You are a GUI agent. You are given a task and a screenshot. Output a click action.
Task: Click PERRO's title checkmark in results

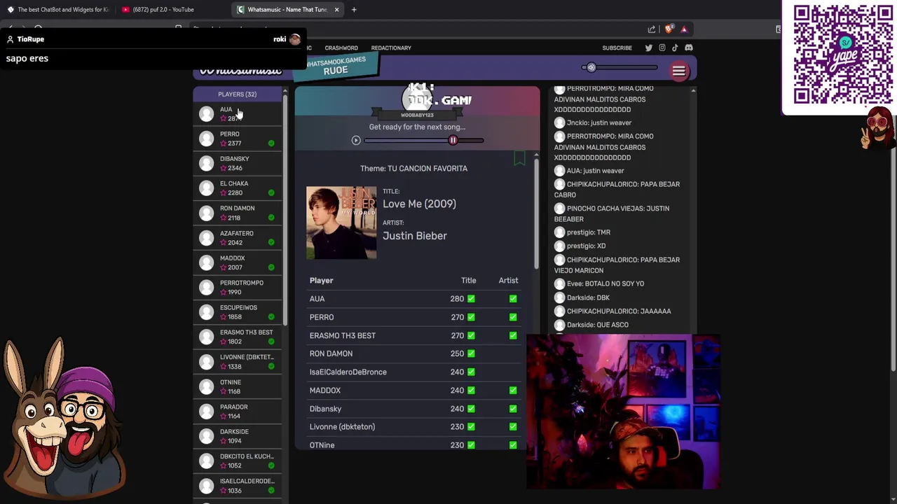click(471, 317)
